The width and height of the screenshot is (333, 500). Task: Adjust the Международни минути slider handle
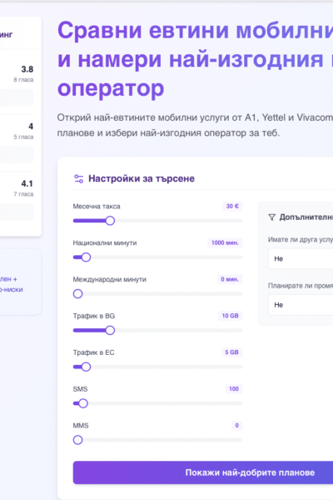pyautogui.click(x=77, y=293)
